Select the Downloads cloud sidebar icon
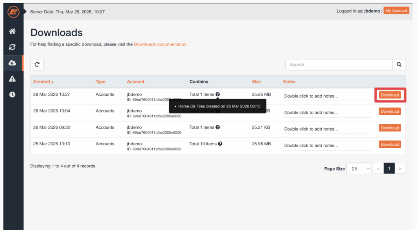This screenshot has height=230, width=417. (x=12, y=63)
